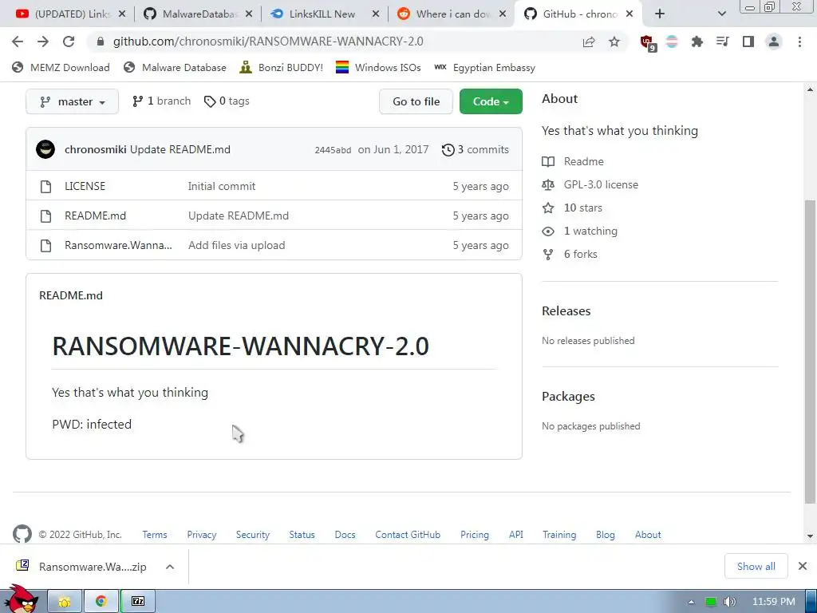
Task: Click commit hash 2445abd
Action: click(333, 150)
